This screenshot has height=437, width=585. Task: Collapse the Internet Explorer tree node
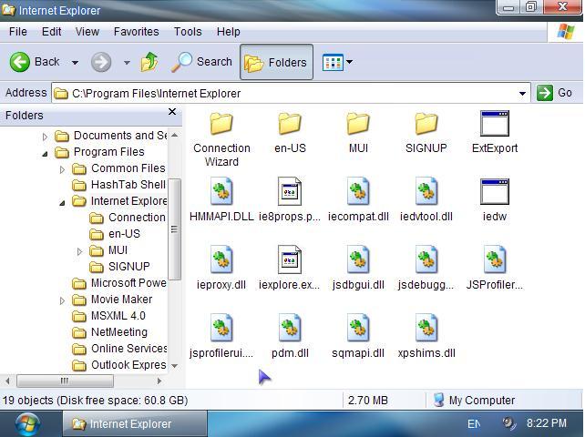point(62,202)
